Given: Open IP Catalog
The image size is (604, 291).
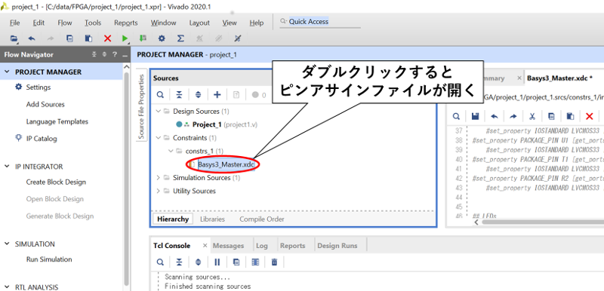Looking at the screenshot, I should point(42,139).
